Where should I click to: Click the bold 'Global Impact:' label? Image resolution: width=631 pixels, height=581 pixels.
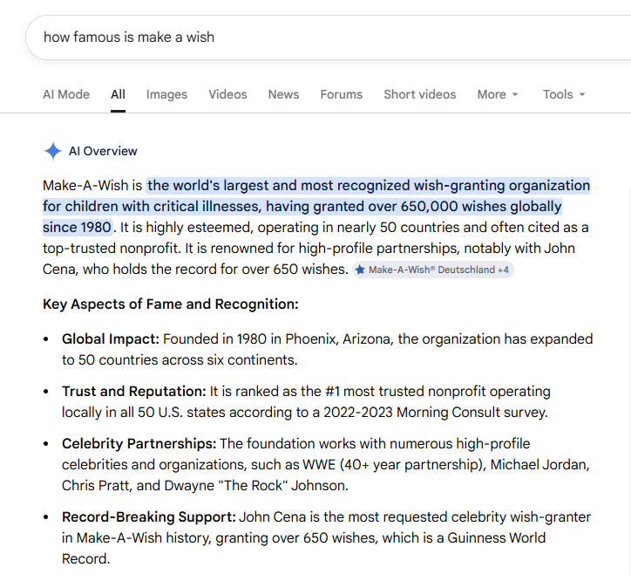coord(111,338)
